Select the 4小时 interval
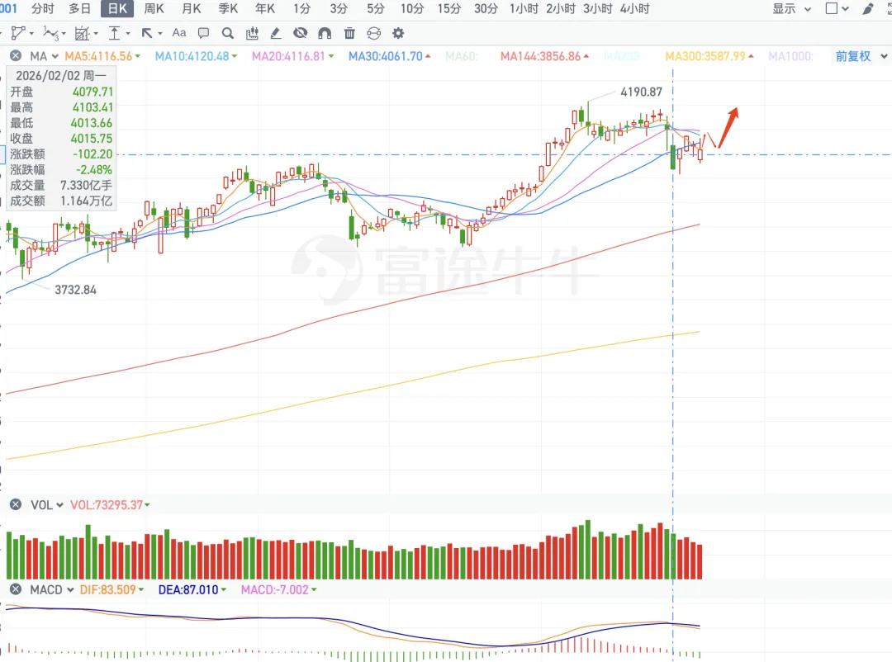892x662 pixels. 635,8
